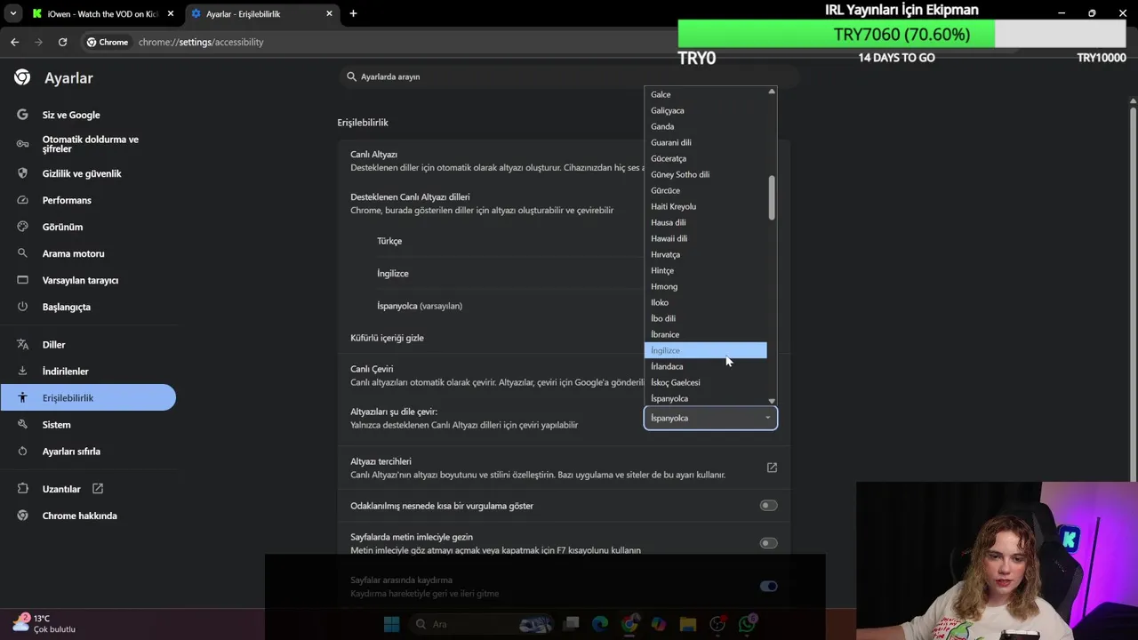Collapse the İspanyolca translation dropdown

tap(710, 418)
